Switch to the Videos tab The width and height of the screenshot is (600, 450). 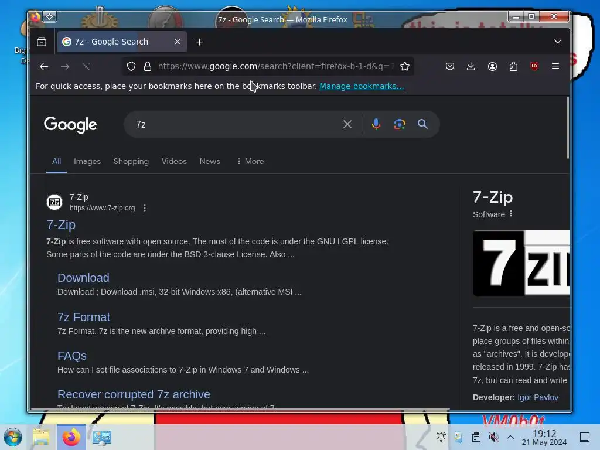tap(174, 162)
